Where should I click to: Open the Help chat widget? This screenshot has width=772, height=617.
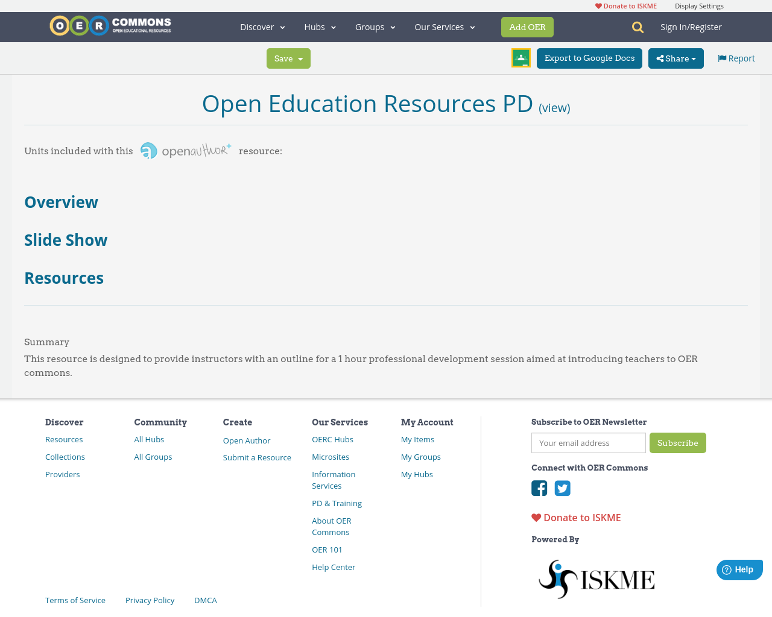[x=739, y=569]
